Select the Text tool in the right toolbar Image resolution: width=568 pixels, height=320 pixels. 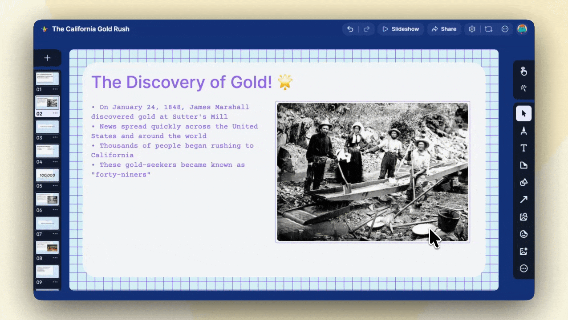523,148
